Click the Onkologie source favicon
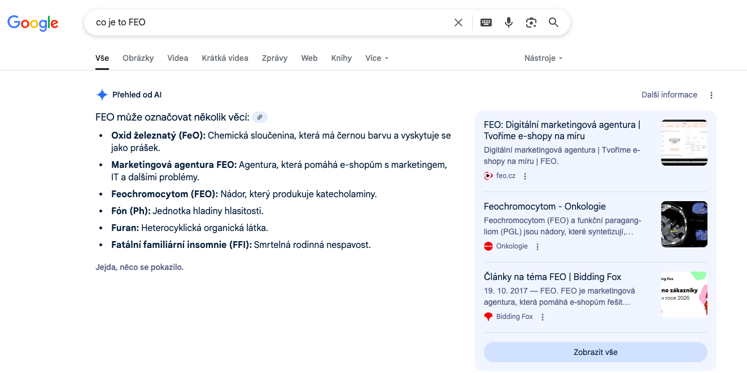The image size is (747, 373). pyautogui.click(x=488, y=246)
